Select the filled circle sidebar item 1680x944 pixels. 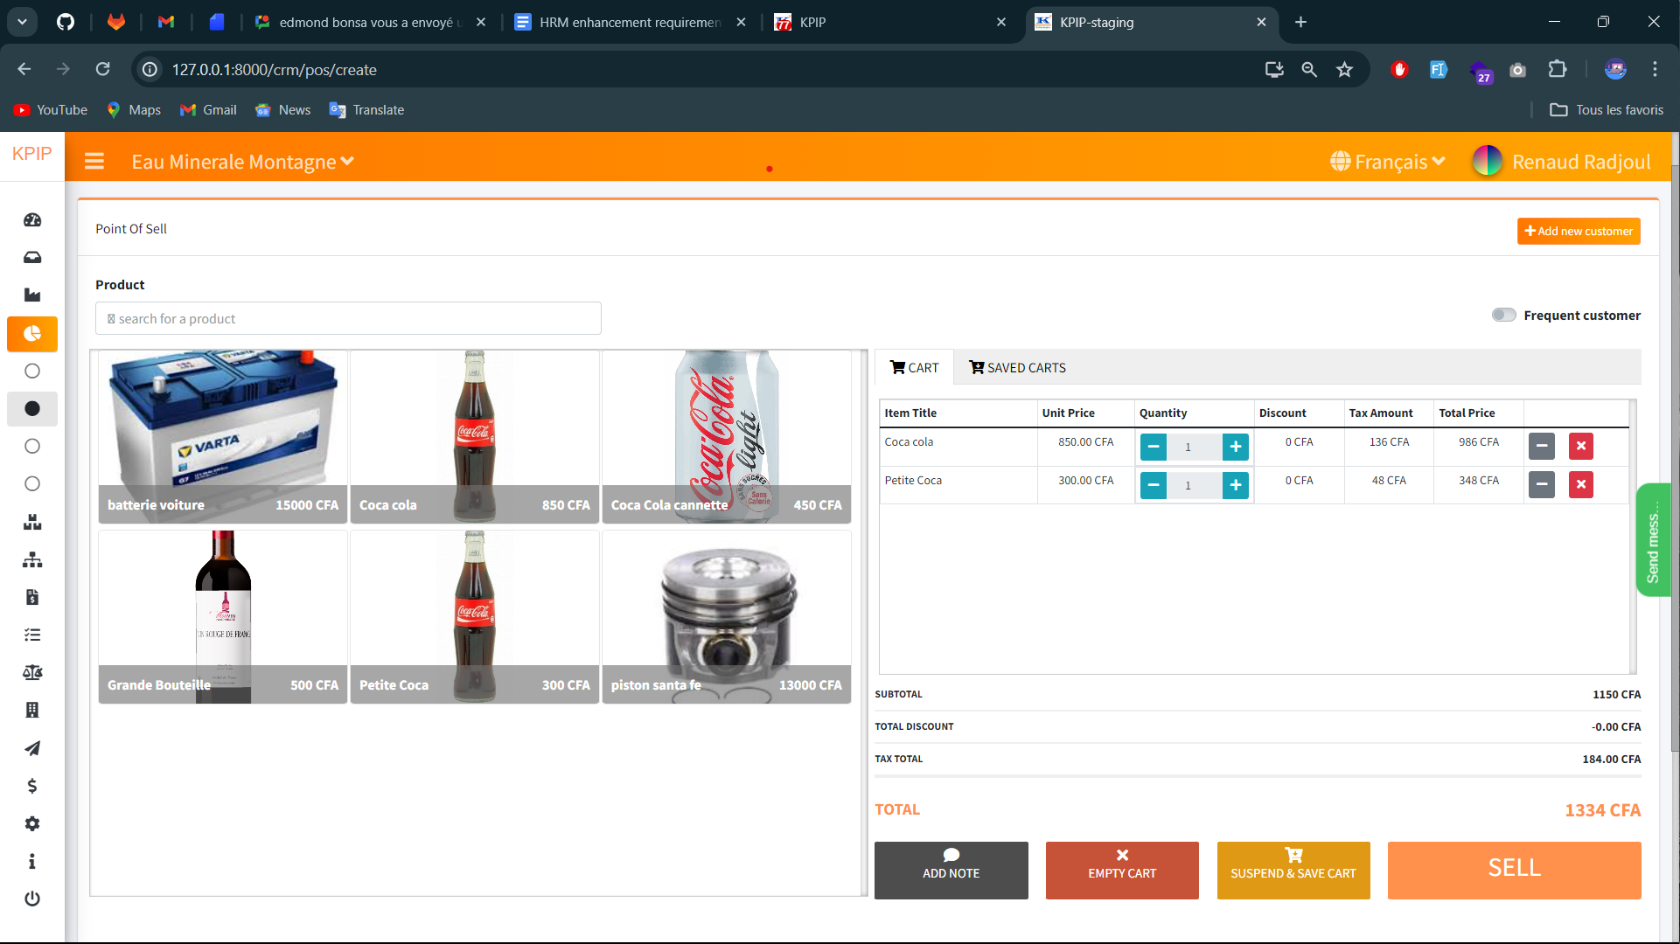[32, 408]
